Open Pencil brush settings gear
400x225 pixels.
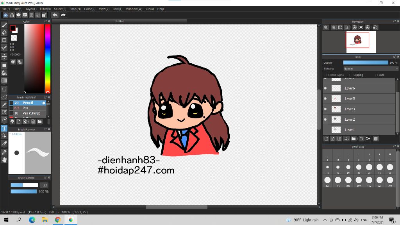pos(44,103)
